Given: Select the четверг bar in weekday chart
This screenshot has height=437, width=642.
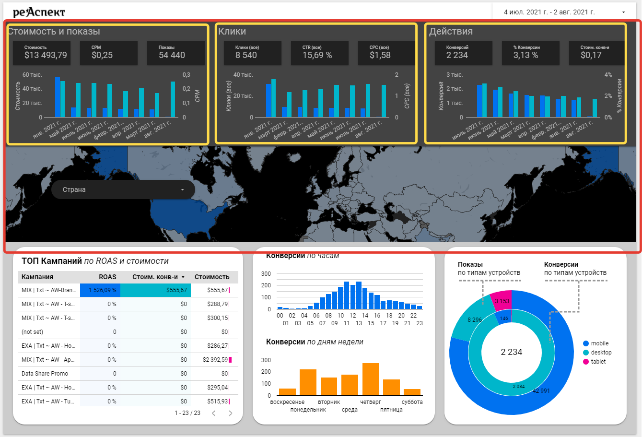Looking at the screenshot, I should pos(371,379).
